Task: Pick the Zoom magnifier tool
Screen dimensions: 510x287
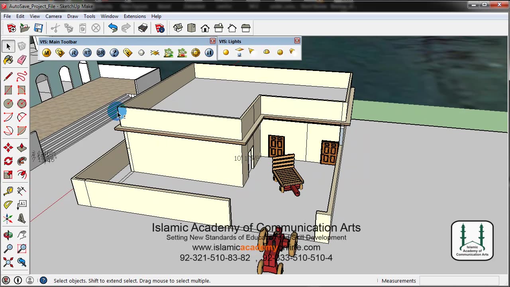Action: pyautogui.click(x=8, y=249)
